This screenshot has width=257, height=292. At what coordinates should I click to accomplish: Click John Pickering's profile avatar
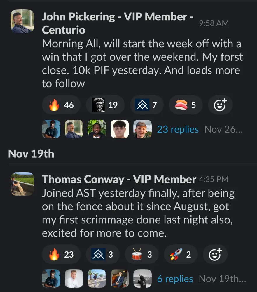(x=22, y=21)
